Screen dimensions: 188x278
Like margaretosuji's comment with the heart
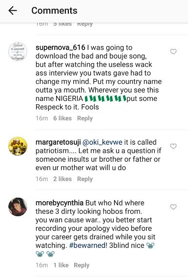click(x=173, y=146)
